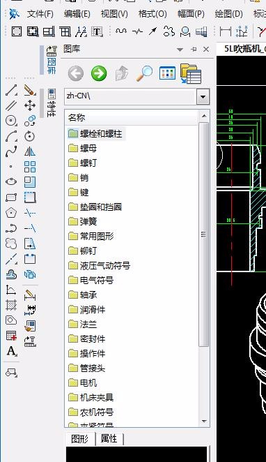
Task: Select the 键 folder
Action: [79, 192]
